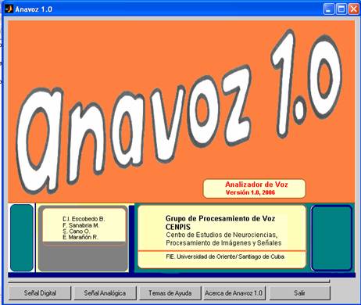Click the teal panel at right
Viewport: 361px width, 305px height.
pos(331,238)
